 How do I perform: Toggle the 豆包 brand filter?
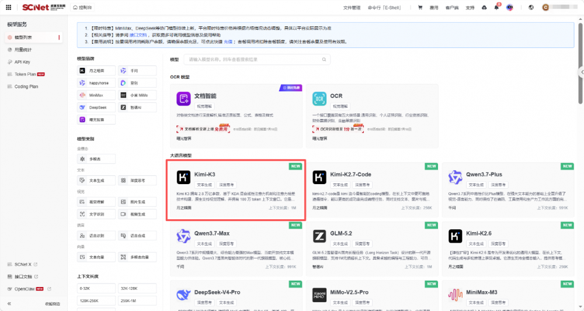pyautogui.click(x=137, y=83)
